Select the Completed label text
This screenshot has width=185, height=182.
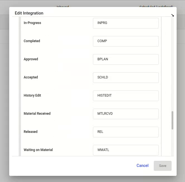point(32,41)
